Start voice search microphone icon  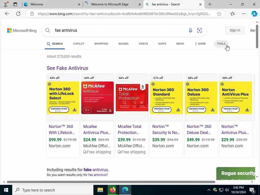tap(190, 30)
